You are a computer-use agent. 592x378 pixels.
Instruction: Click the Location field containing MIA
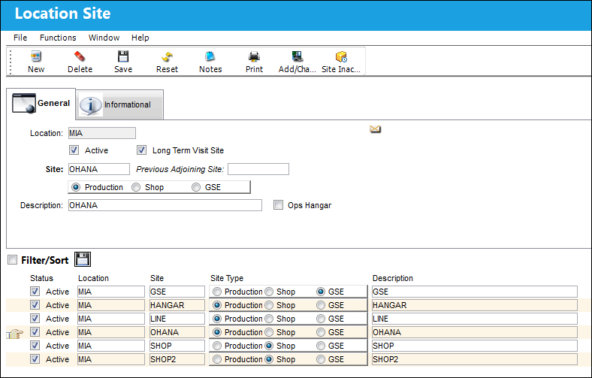tap(102, 133)
